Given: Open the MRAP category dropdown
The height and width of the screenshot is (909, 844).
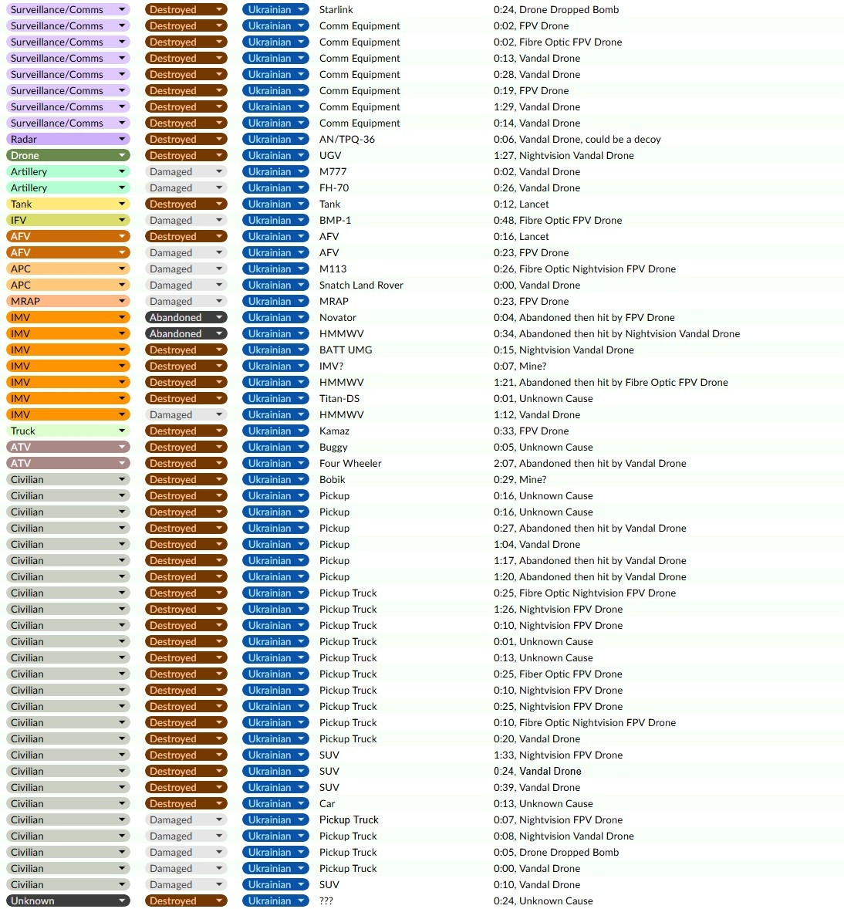Looking at the screenshot, I should 68,302.
